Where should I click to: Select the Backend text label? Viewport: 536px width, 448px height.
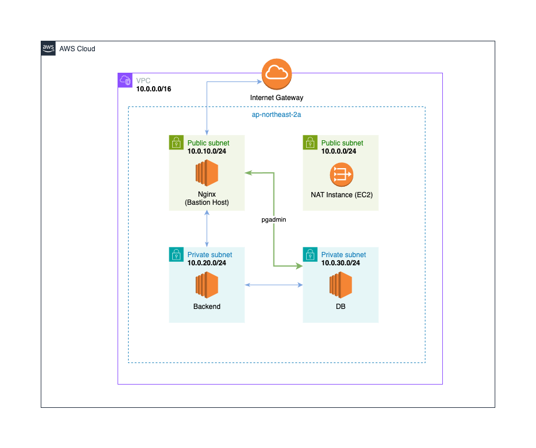click(x=207, y=307)
